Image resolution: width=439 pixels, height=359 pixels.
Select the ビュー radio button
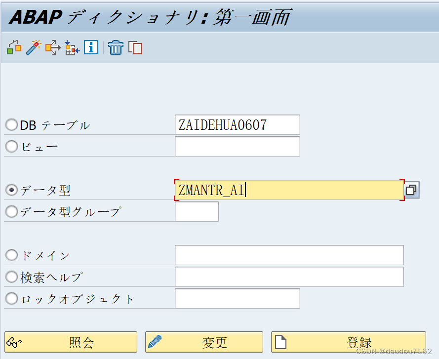11,146
